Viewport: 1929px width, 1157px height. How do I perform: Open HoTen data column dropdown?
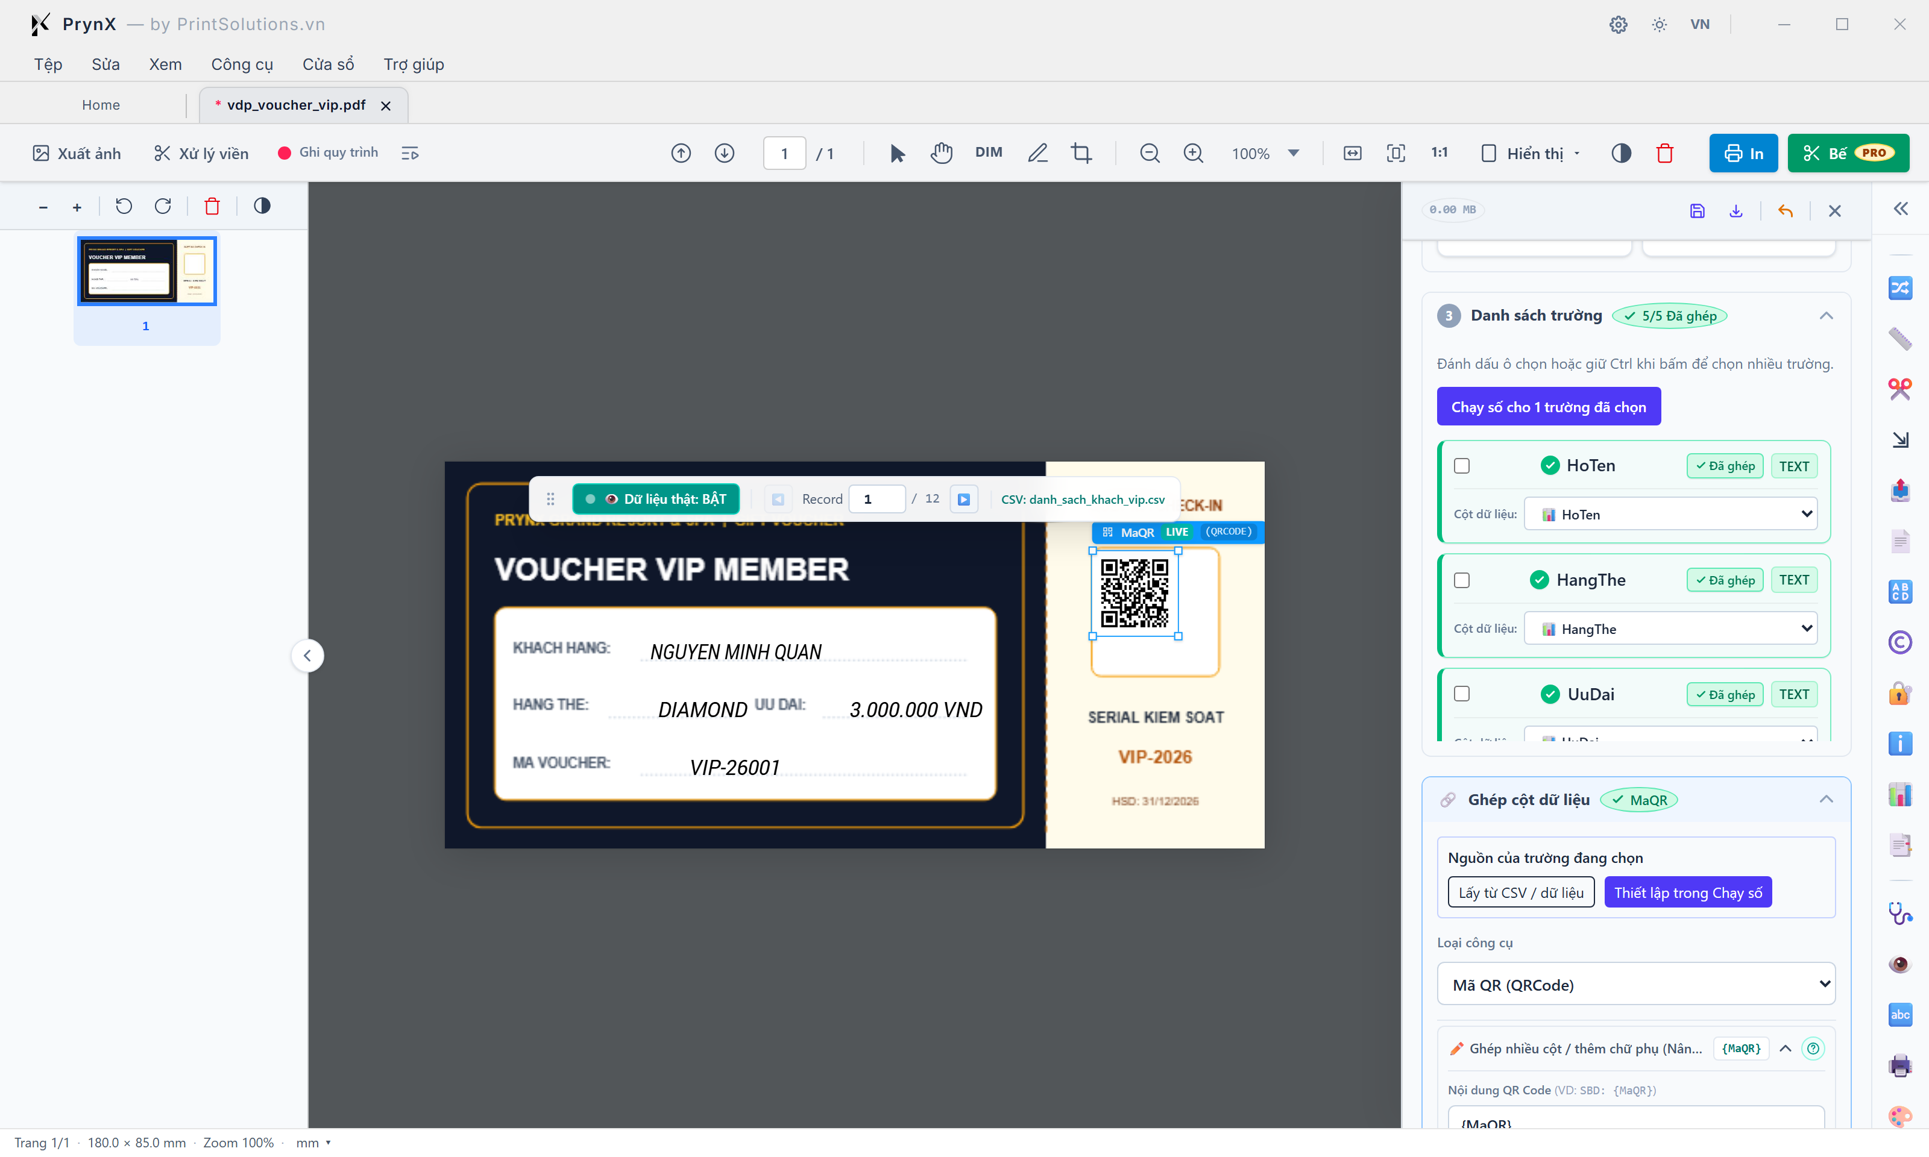(1671, 514)
